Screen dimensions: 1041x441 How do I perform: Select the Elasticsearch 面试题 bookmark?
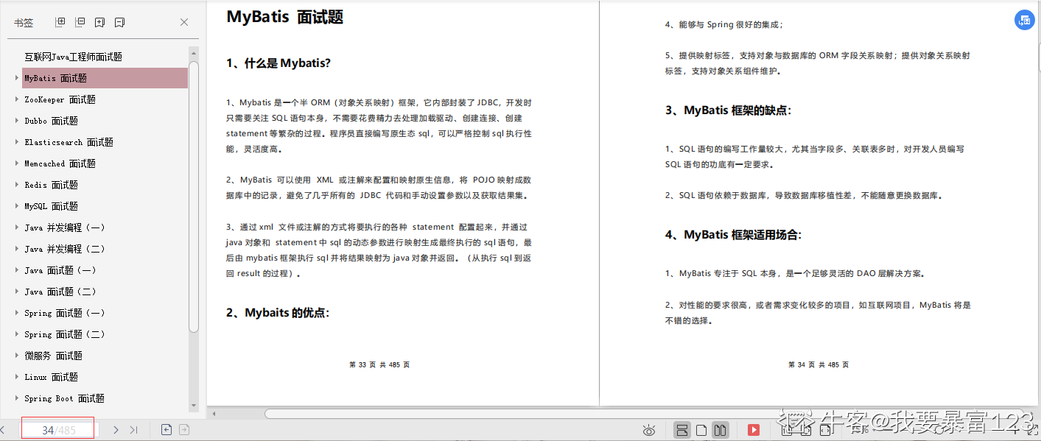pyautogui.click(x=69, y=142)
